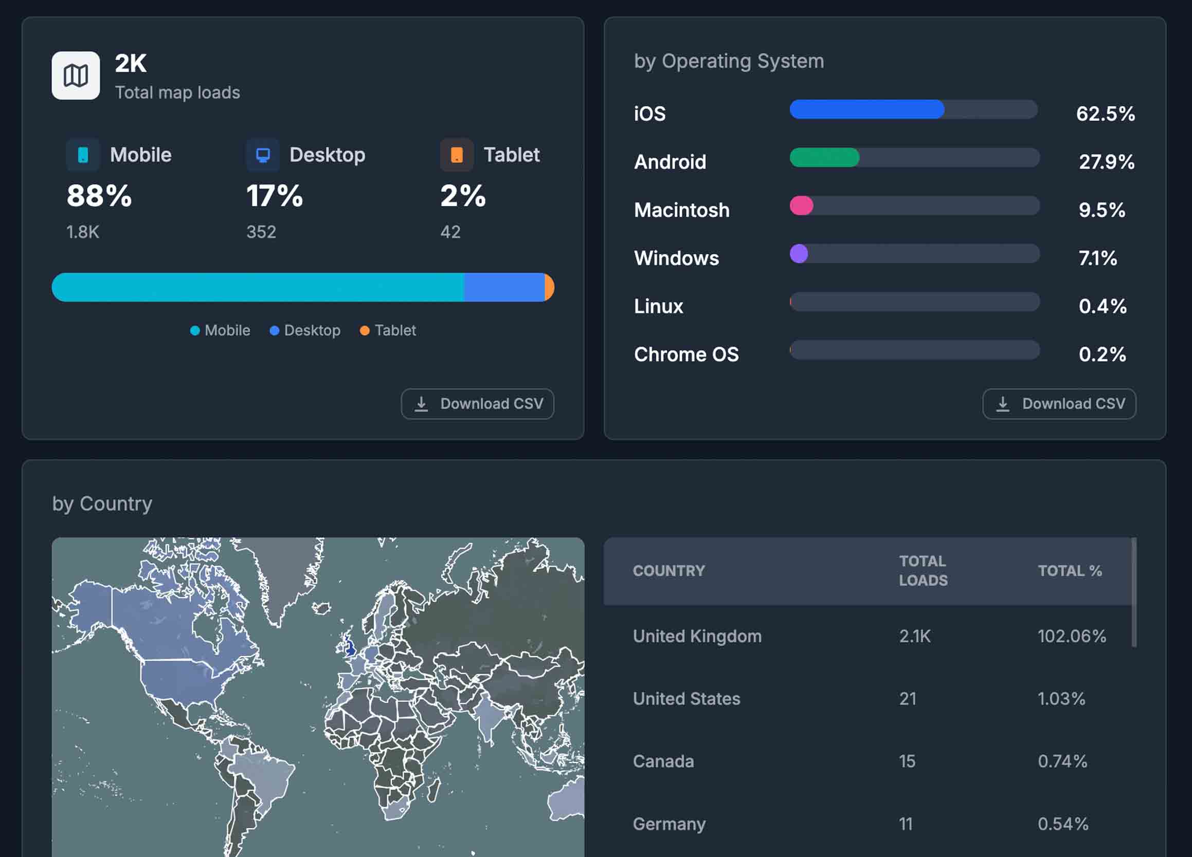Screen dimensions: 1192x857
Task: Select the Canada table row
Action: (x=867, y=761)
